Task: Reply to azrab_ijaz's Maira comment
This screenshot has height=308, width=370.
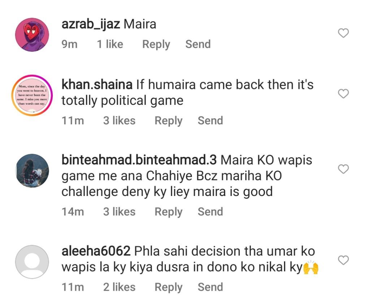Action: click(156, 44)
